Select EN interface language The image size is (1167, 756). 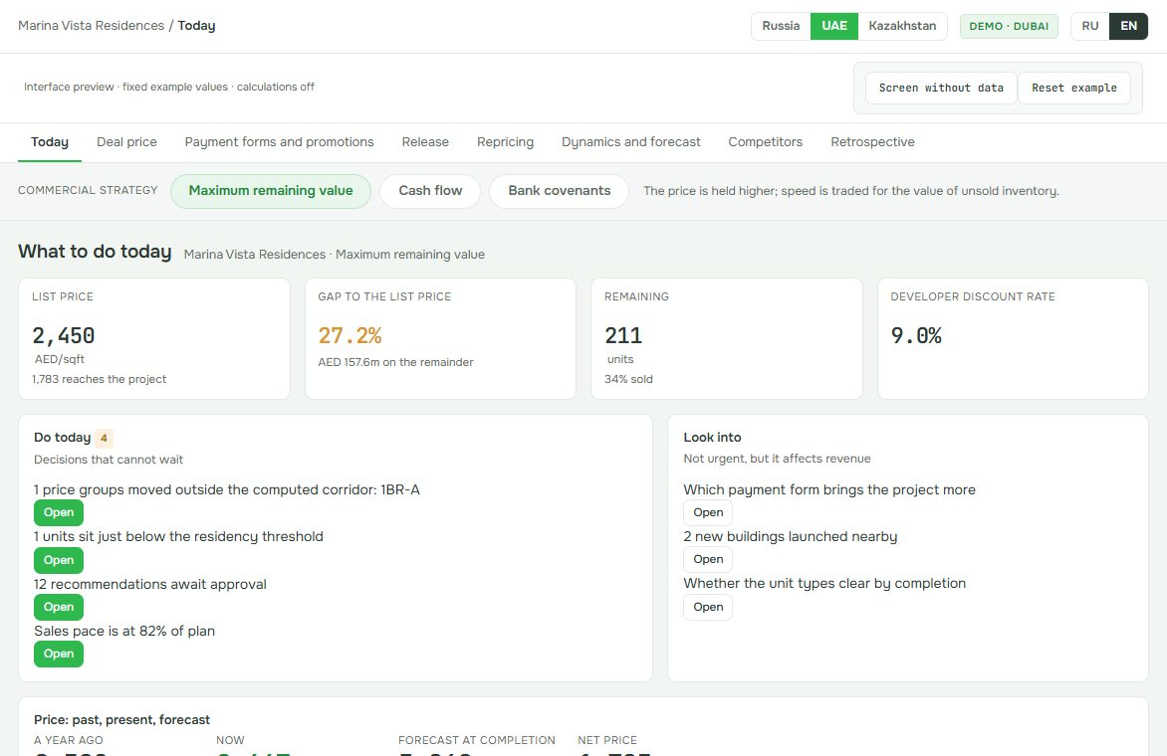tap(1128, 26)
